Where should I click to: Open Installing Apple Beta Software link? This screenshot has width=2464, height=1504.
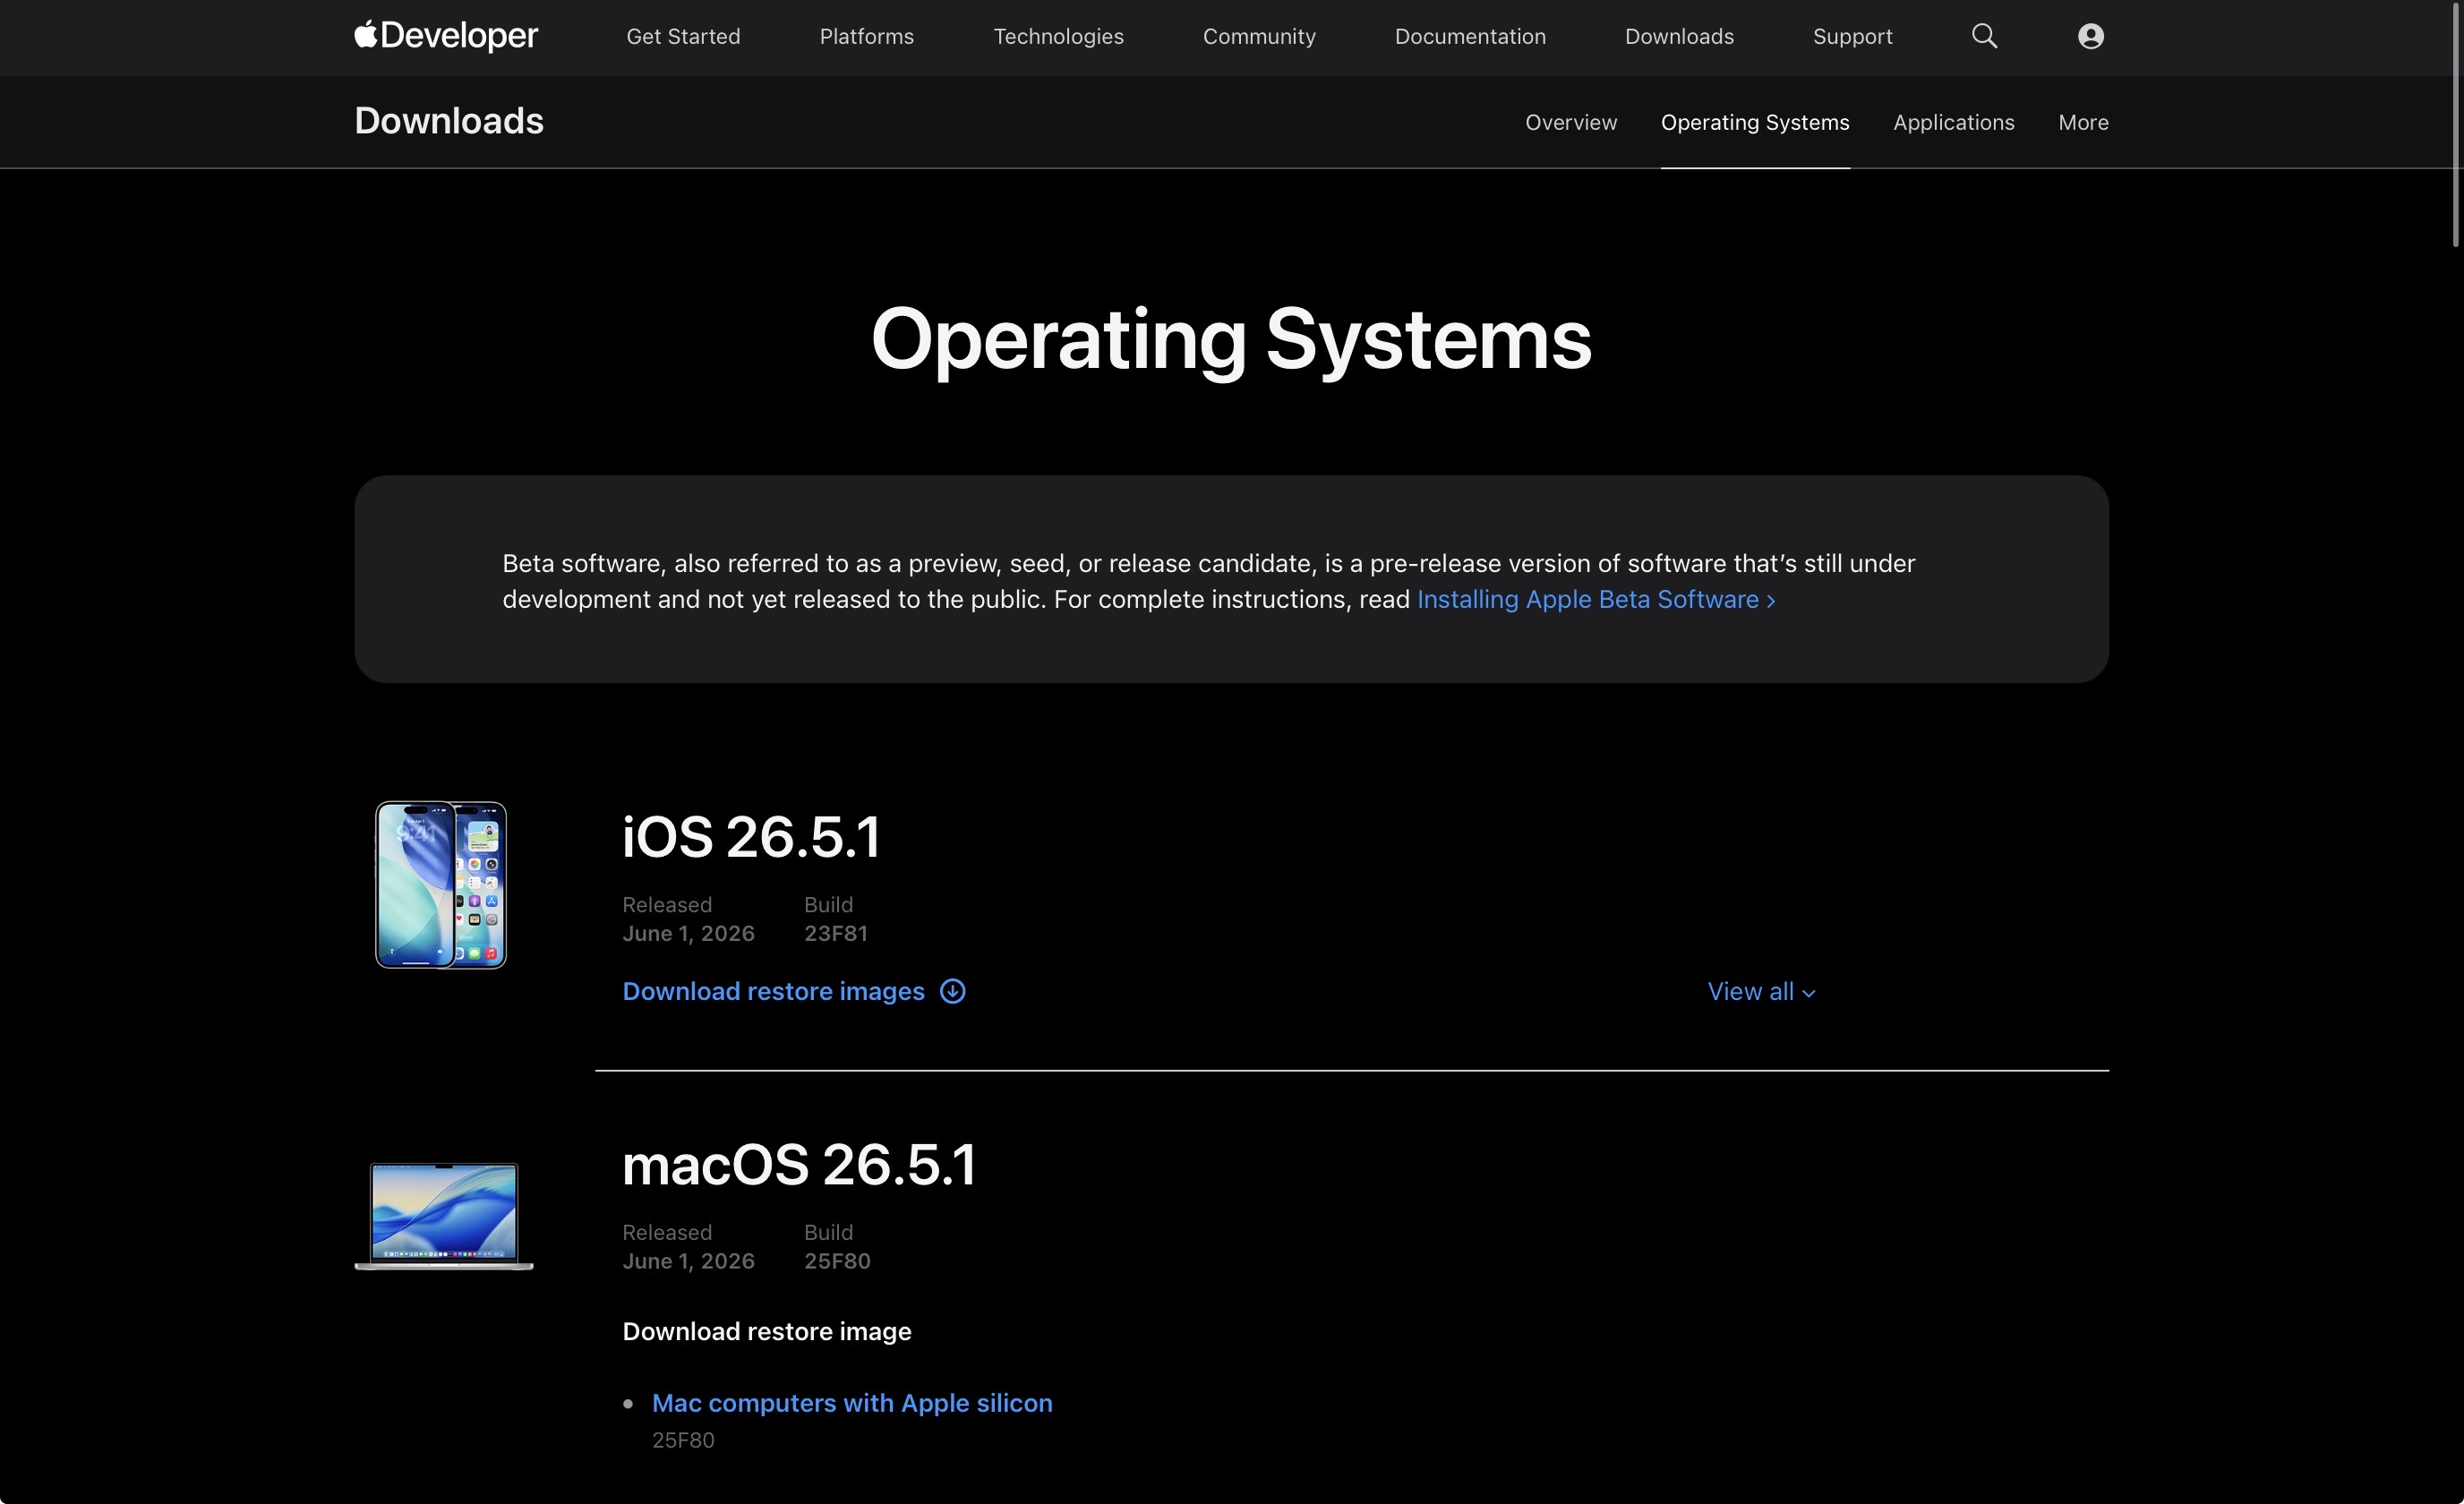pos(1596,599)
